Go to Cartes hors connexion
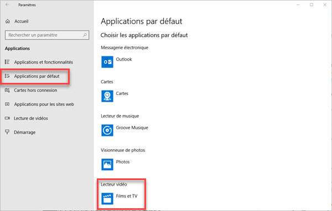The image size is (332, 211). point(35,90)
